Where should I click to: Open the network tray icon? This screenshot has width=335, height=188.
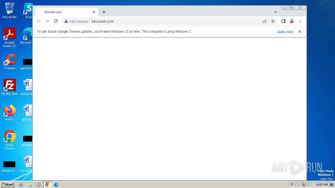pyautogui.click(x=304, y=185)
